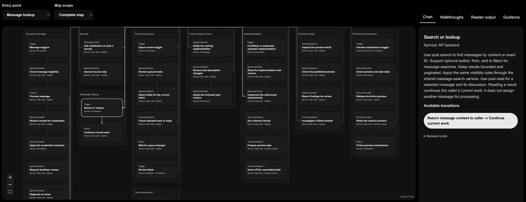Screen dimensions: 526x202
Task: Click Return message context to caller transition
Action: click(471, 121)
